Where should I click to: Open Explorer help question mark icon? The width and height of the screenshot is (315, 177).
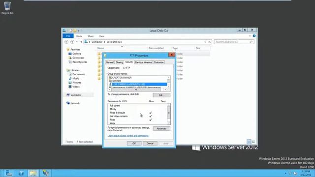click(254, 36)
